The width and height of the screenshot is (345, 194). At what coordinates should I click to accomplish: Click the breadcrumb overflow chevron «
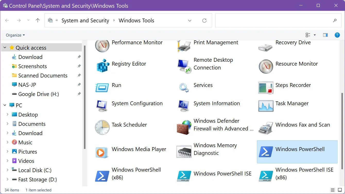[57, 21]
